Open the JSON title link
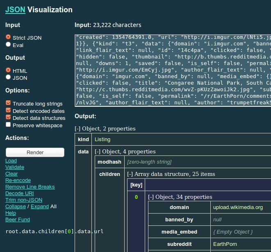Viewport: 271px width, 252px height. [x=16, y=10]
